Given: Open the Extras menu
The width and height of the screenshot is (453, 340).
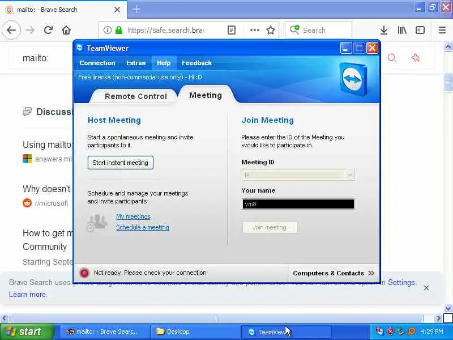Looking at the screenshot, I should [136, 63].
